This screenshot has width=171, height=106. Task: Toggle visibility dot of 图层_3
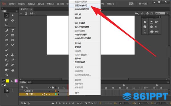50,91
